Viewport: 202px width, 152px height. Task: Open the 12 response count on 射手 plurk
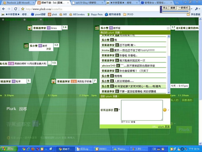(56, 45)
